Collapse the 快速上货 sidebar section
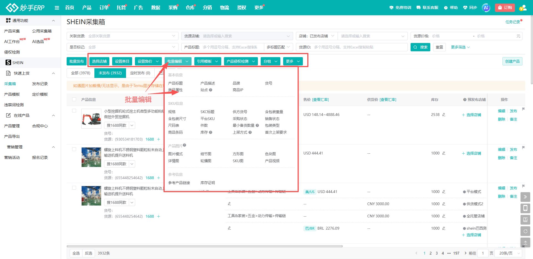 (x=54, y=73)
